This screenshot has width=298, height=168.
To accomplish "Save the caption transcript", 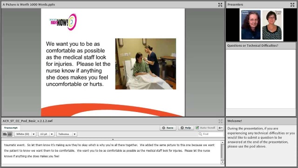I will (x=168, y=128).
